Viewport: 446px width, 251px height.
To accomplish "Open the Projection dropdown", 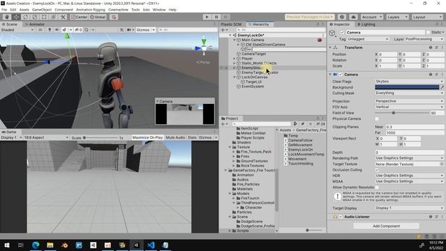I will [409, 101].
